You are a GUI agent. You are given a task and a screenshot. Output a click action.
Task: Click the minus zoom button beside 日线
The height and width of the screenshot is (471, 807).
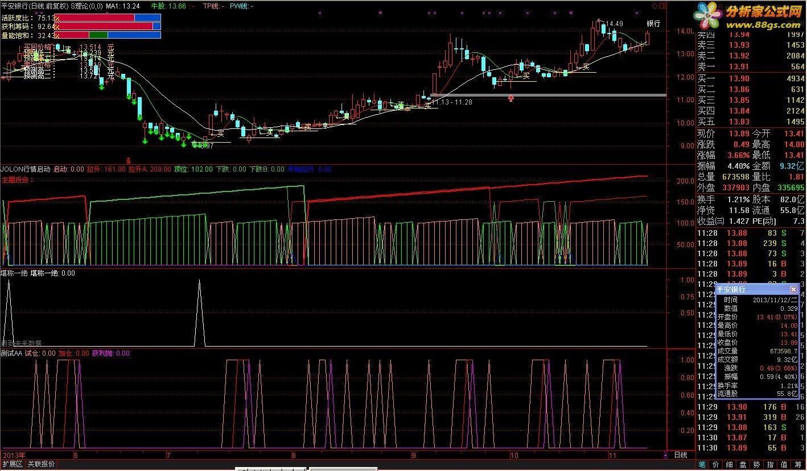[665, 455]
